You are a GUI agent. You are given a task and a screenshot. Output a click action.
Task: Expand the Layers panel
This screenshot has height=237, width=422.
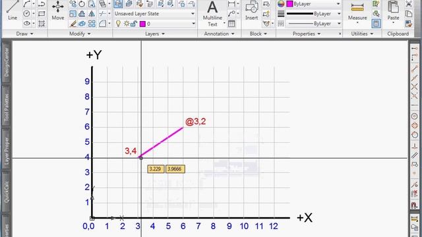pyautogui.click(x=155, y=34)
